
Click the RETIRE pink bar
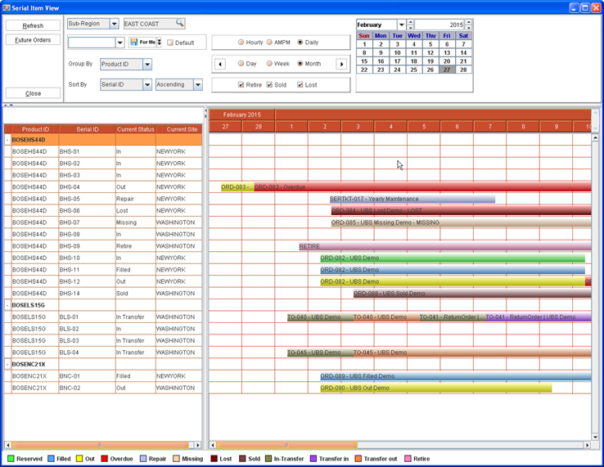pos(445,246)
